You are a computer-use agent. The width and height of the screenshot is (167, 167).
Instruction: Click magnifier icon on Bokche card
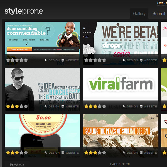click(x=46, y=106)
